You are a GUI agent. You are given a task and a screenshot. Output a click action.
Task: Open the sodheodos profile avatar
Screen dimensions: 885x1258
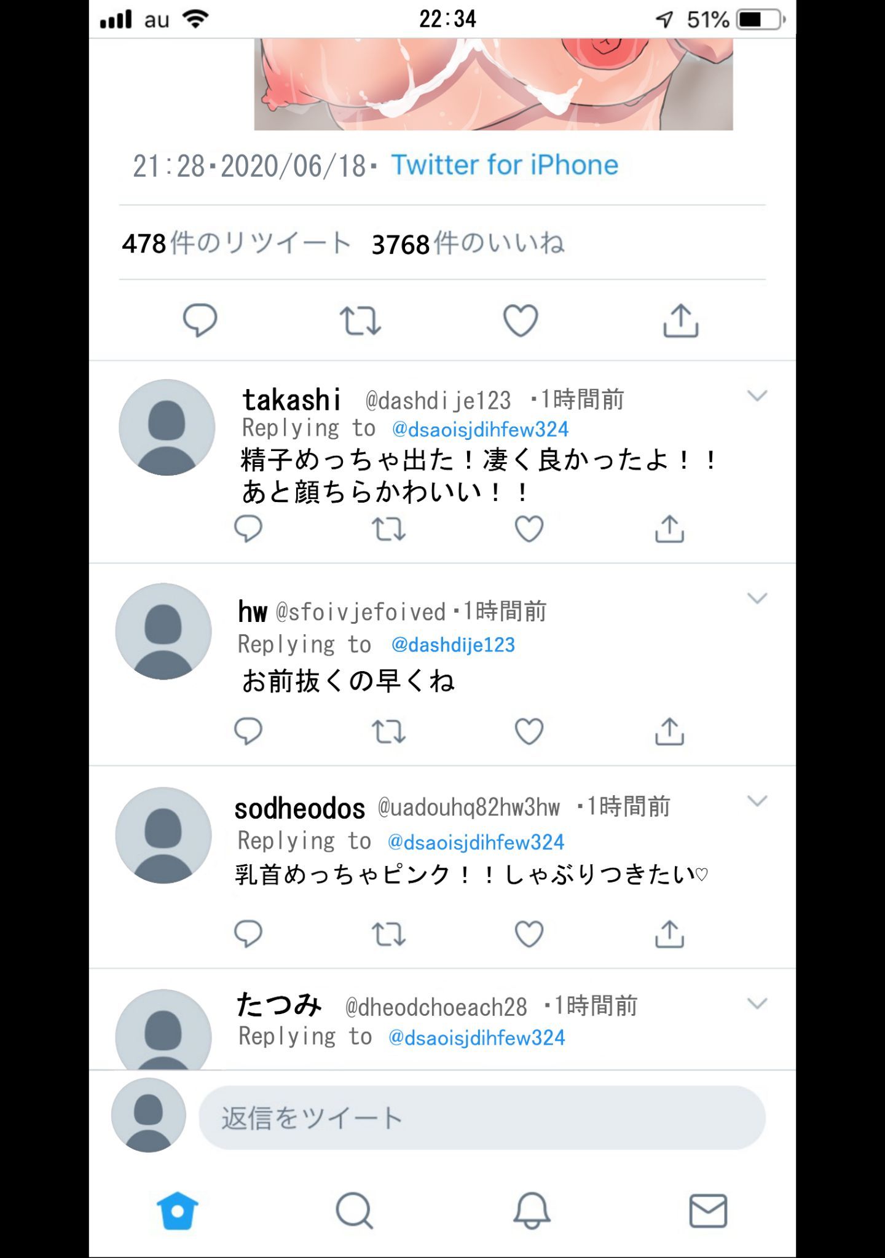tap(163, 835)
